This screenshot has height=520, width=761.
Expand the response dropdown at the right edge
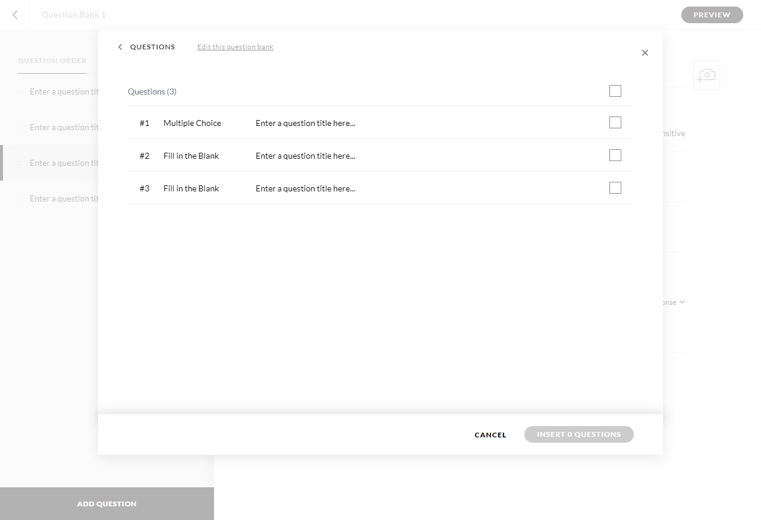(x=682, y=302)
